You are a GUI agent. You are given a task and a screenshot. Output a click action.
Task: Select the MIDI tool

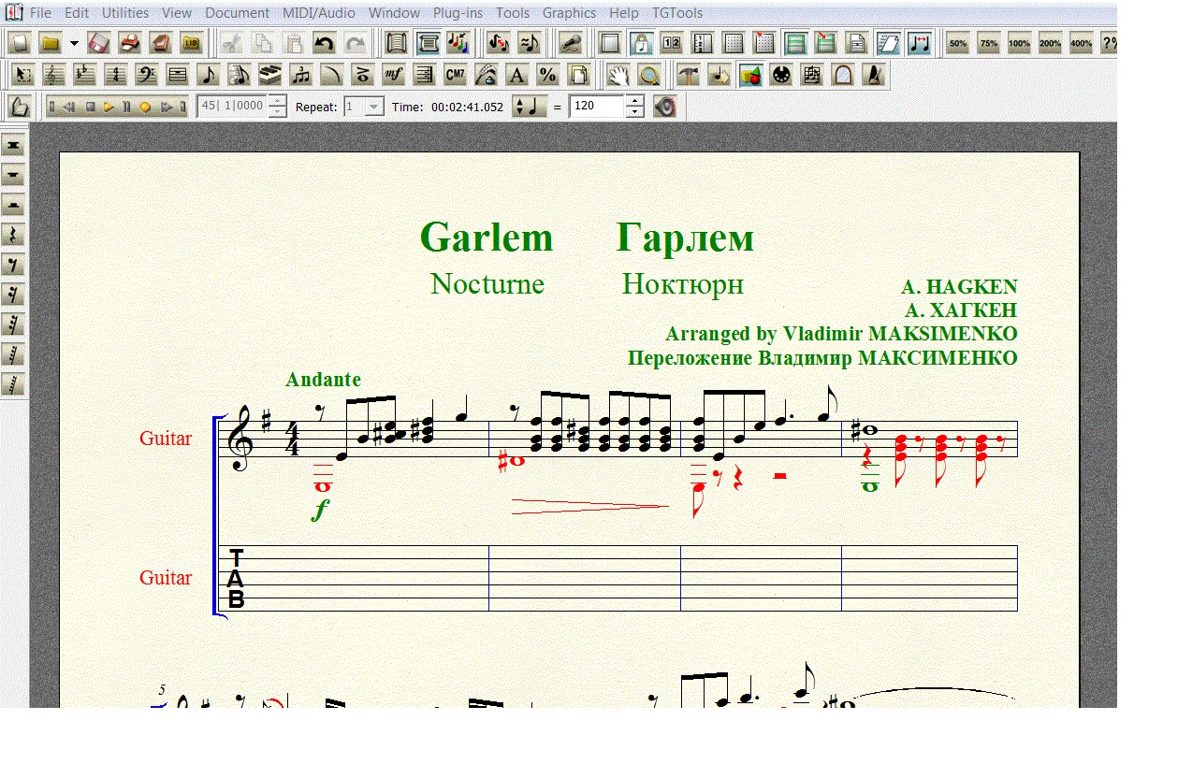click(780, 76)
